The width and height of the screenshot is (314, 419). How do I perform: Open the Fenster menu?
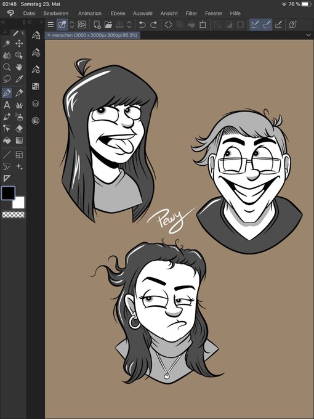click(214, 14)
